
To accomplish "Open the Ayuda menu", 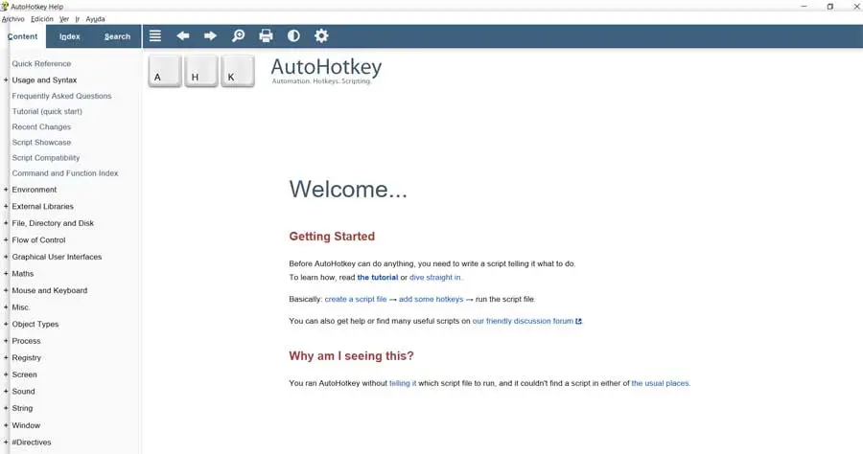I will tap(95, 19).
